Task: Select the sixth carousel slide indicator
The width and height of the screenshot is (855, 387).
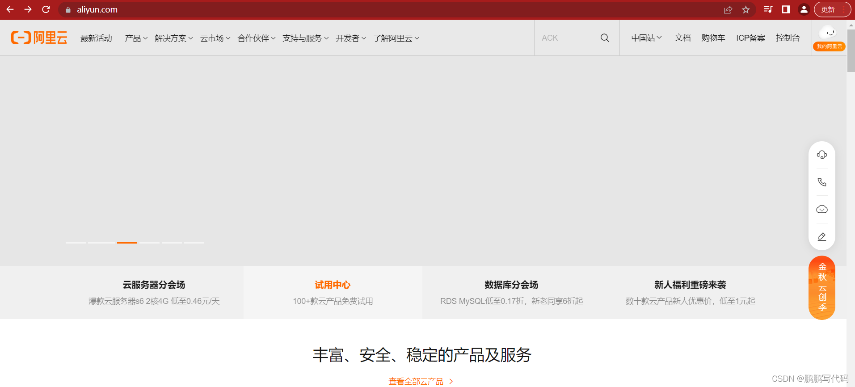Action: [194, 243]
